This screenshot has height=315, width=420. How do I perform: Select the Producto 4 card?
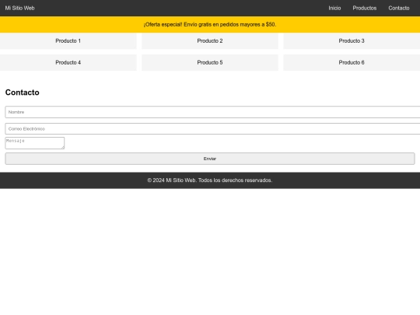(x=68, y=62)
